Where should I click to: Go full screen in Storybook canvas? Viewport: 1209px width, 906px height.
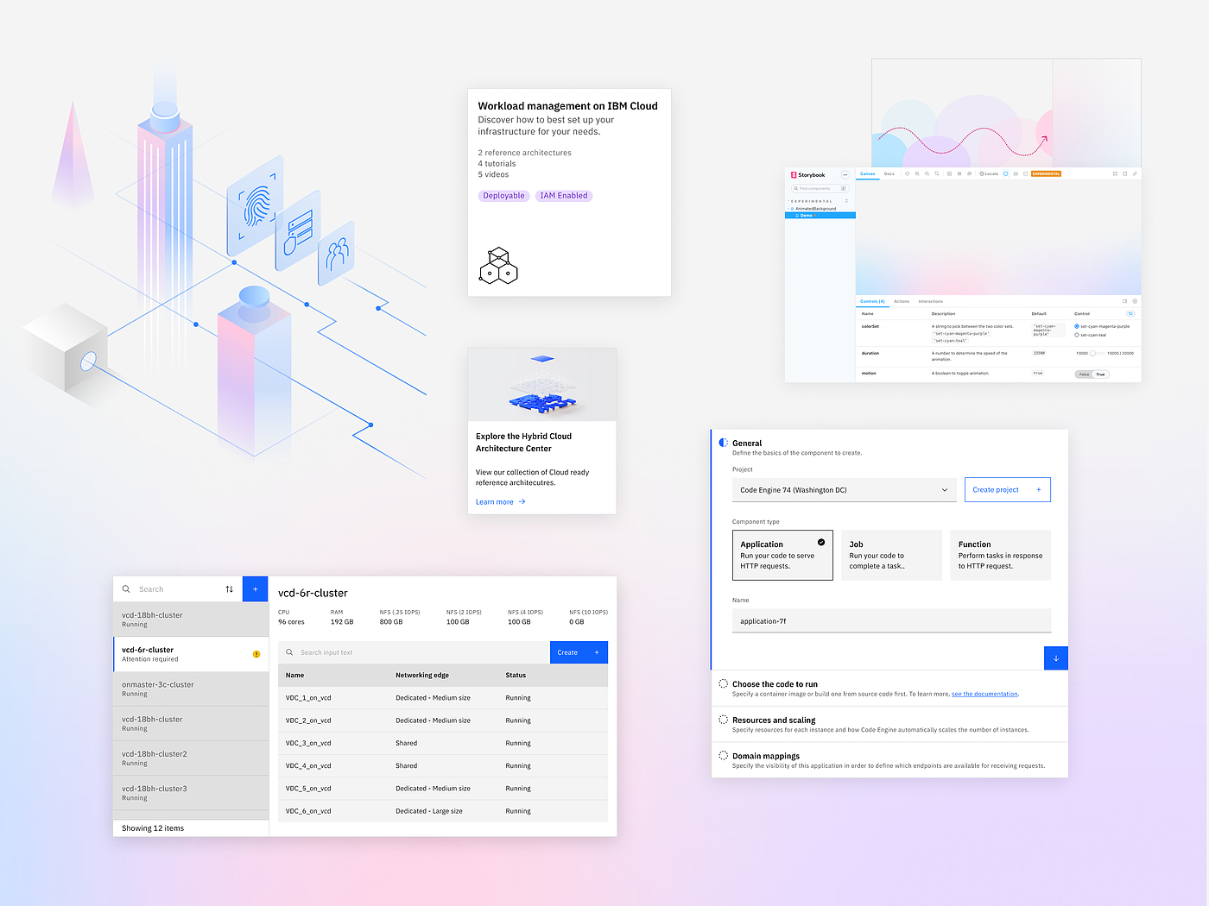point(1115,173)
